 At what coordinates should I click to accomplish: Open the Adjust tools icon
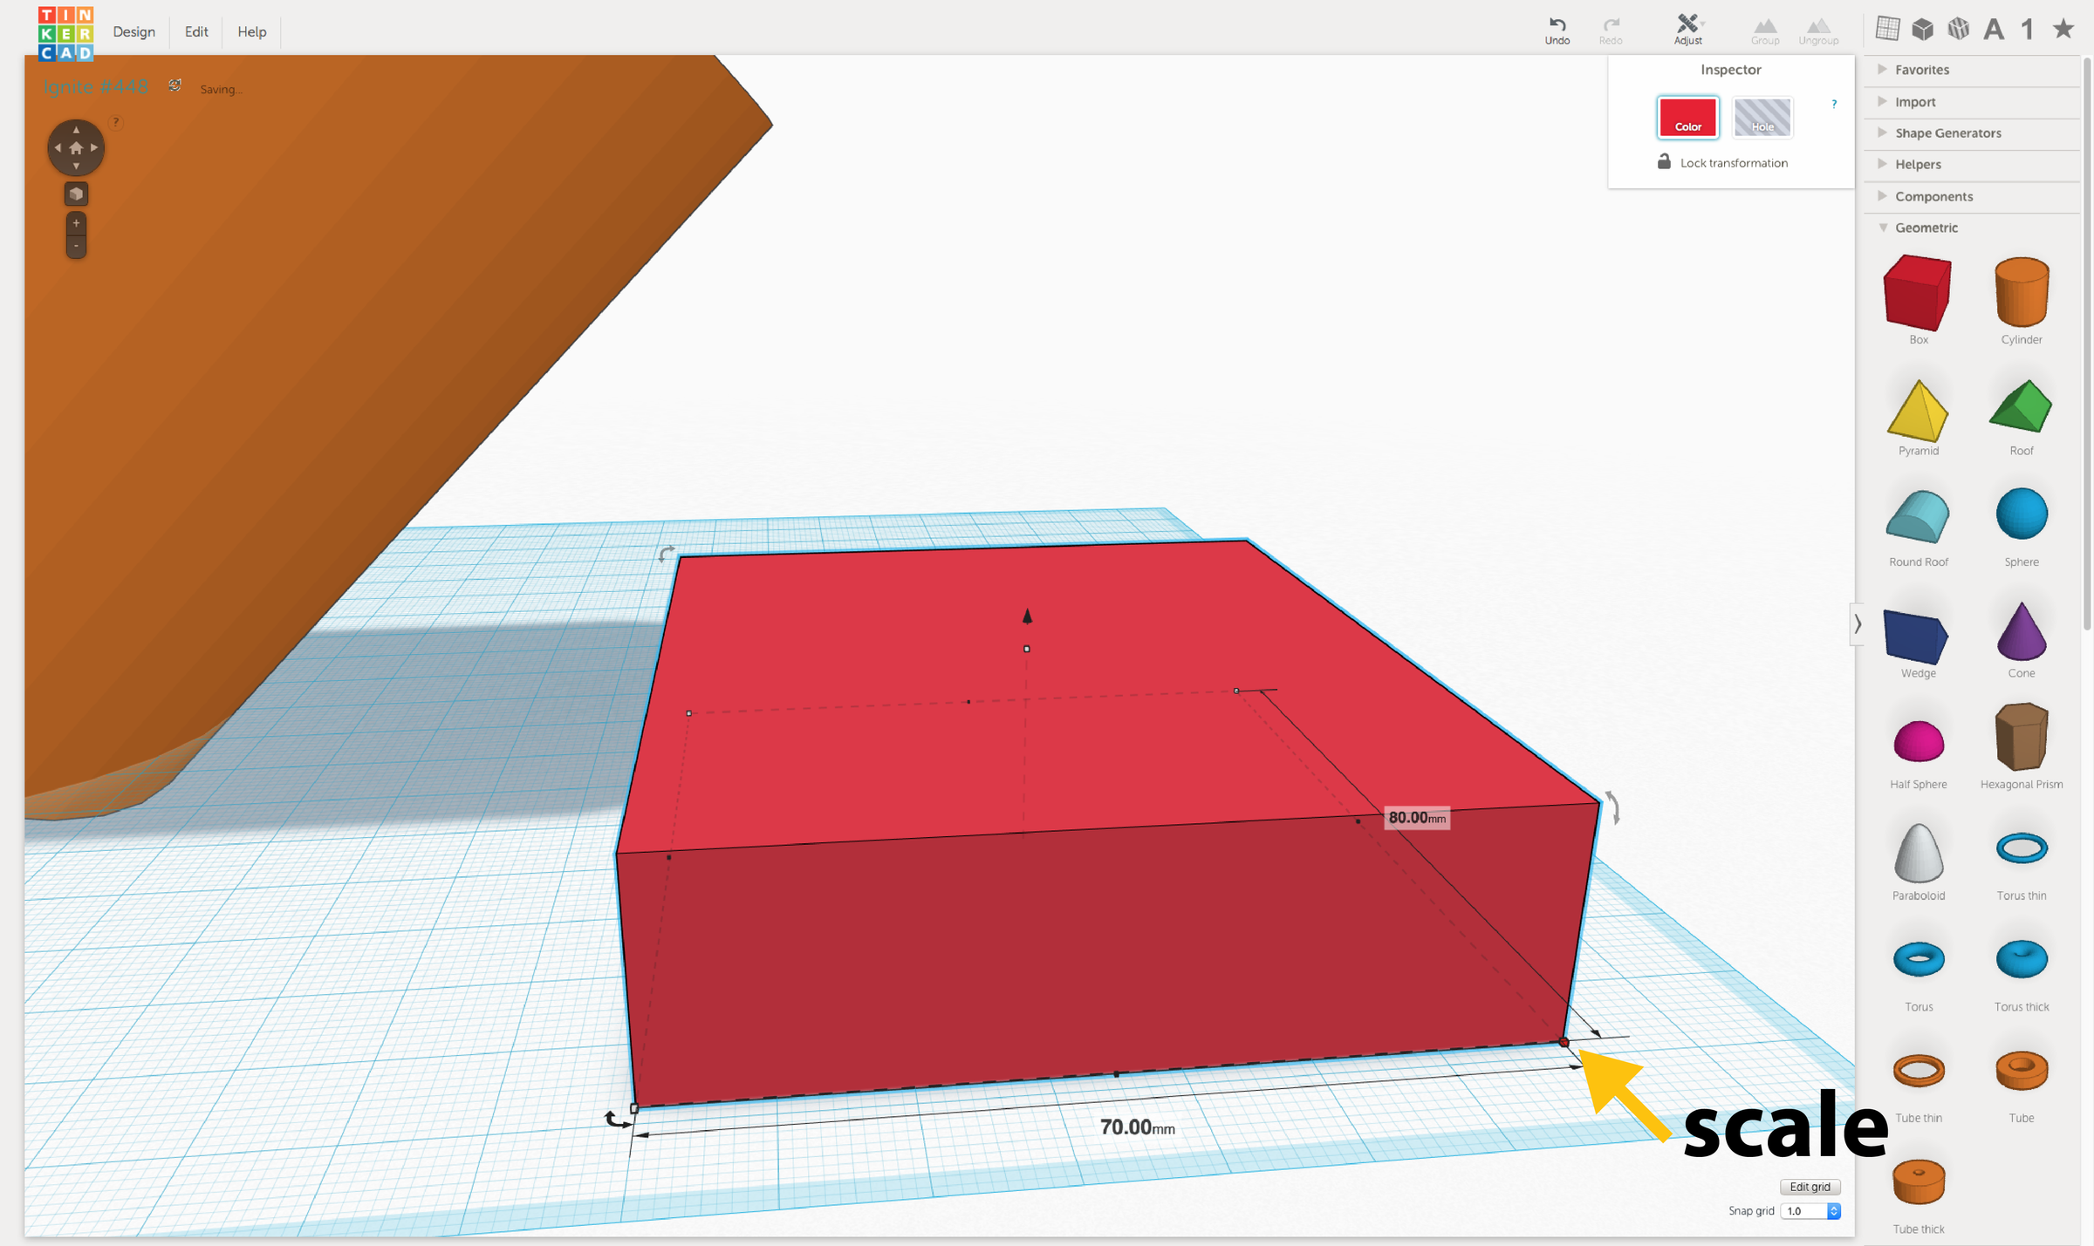click(1687, 24)
